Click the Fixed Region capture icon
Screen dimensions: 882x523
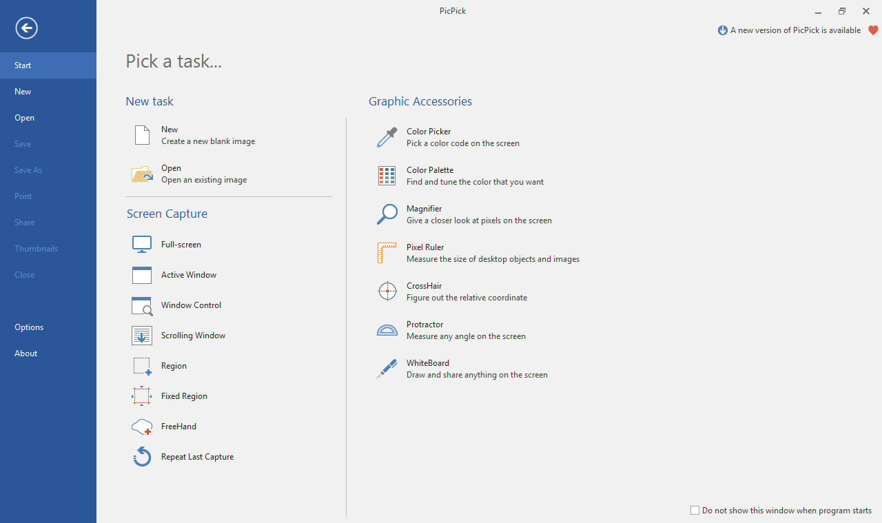(x=142, y=396)
